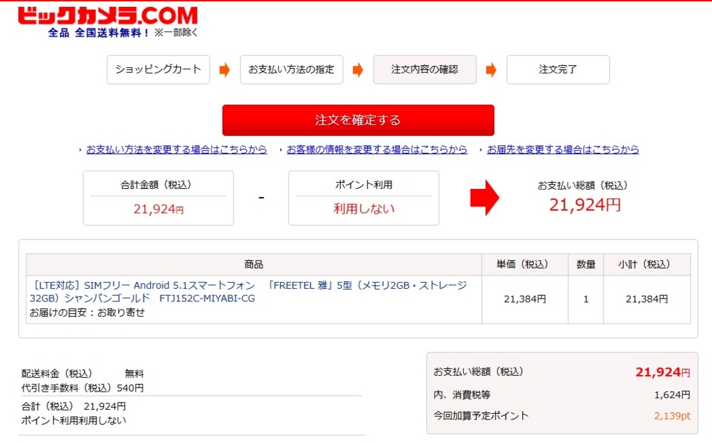
Task: Click 数量 column header
Action: tap(585, 265)
